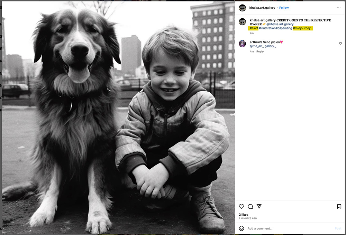Open the #oilpainting hashtag
The image size is (346, 235).
284,28
